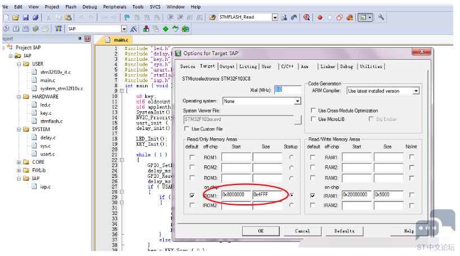460x256 pixels.
Task: Switch to the Device tab
Action: point(187,66)
